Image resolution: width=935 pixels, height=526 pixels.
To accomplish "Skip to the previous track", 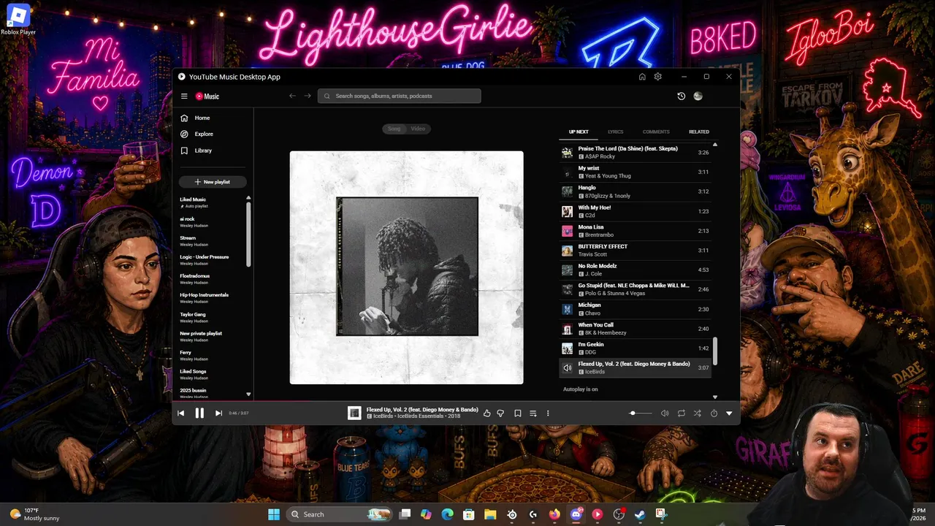I will pos(180,413).
